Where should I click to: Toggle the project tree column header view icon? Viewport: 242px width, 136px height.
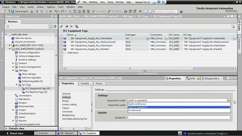pos(50,26)
